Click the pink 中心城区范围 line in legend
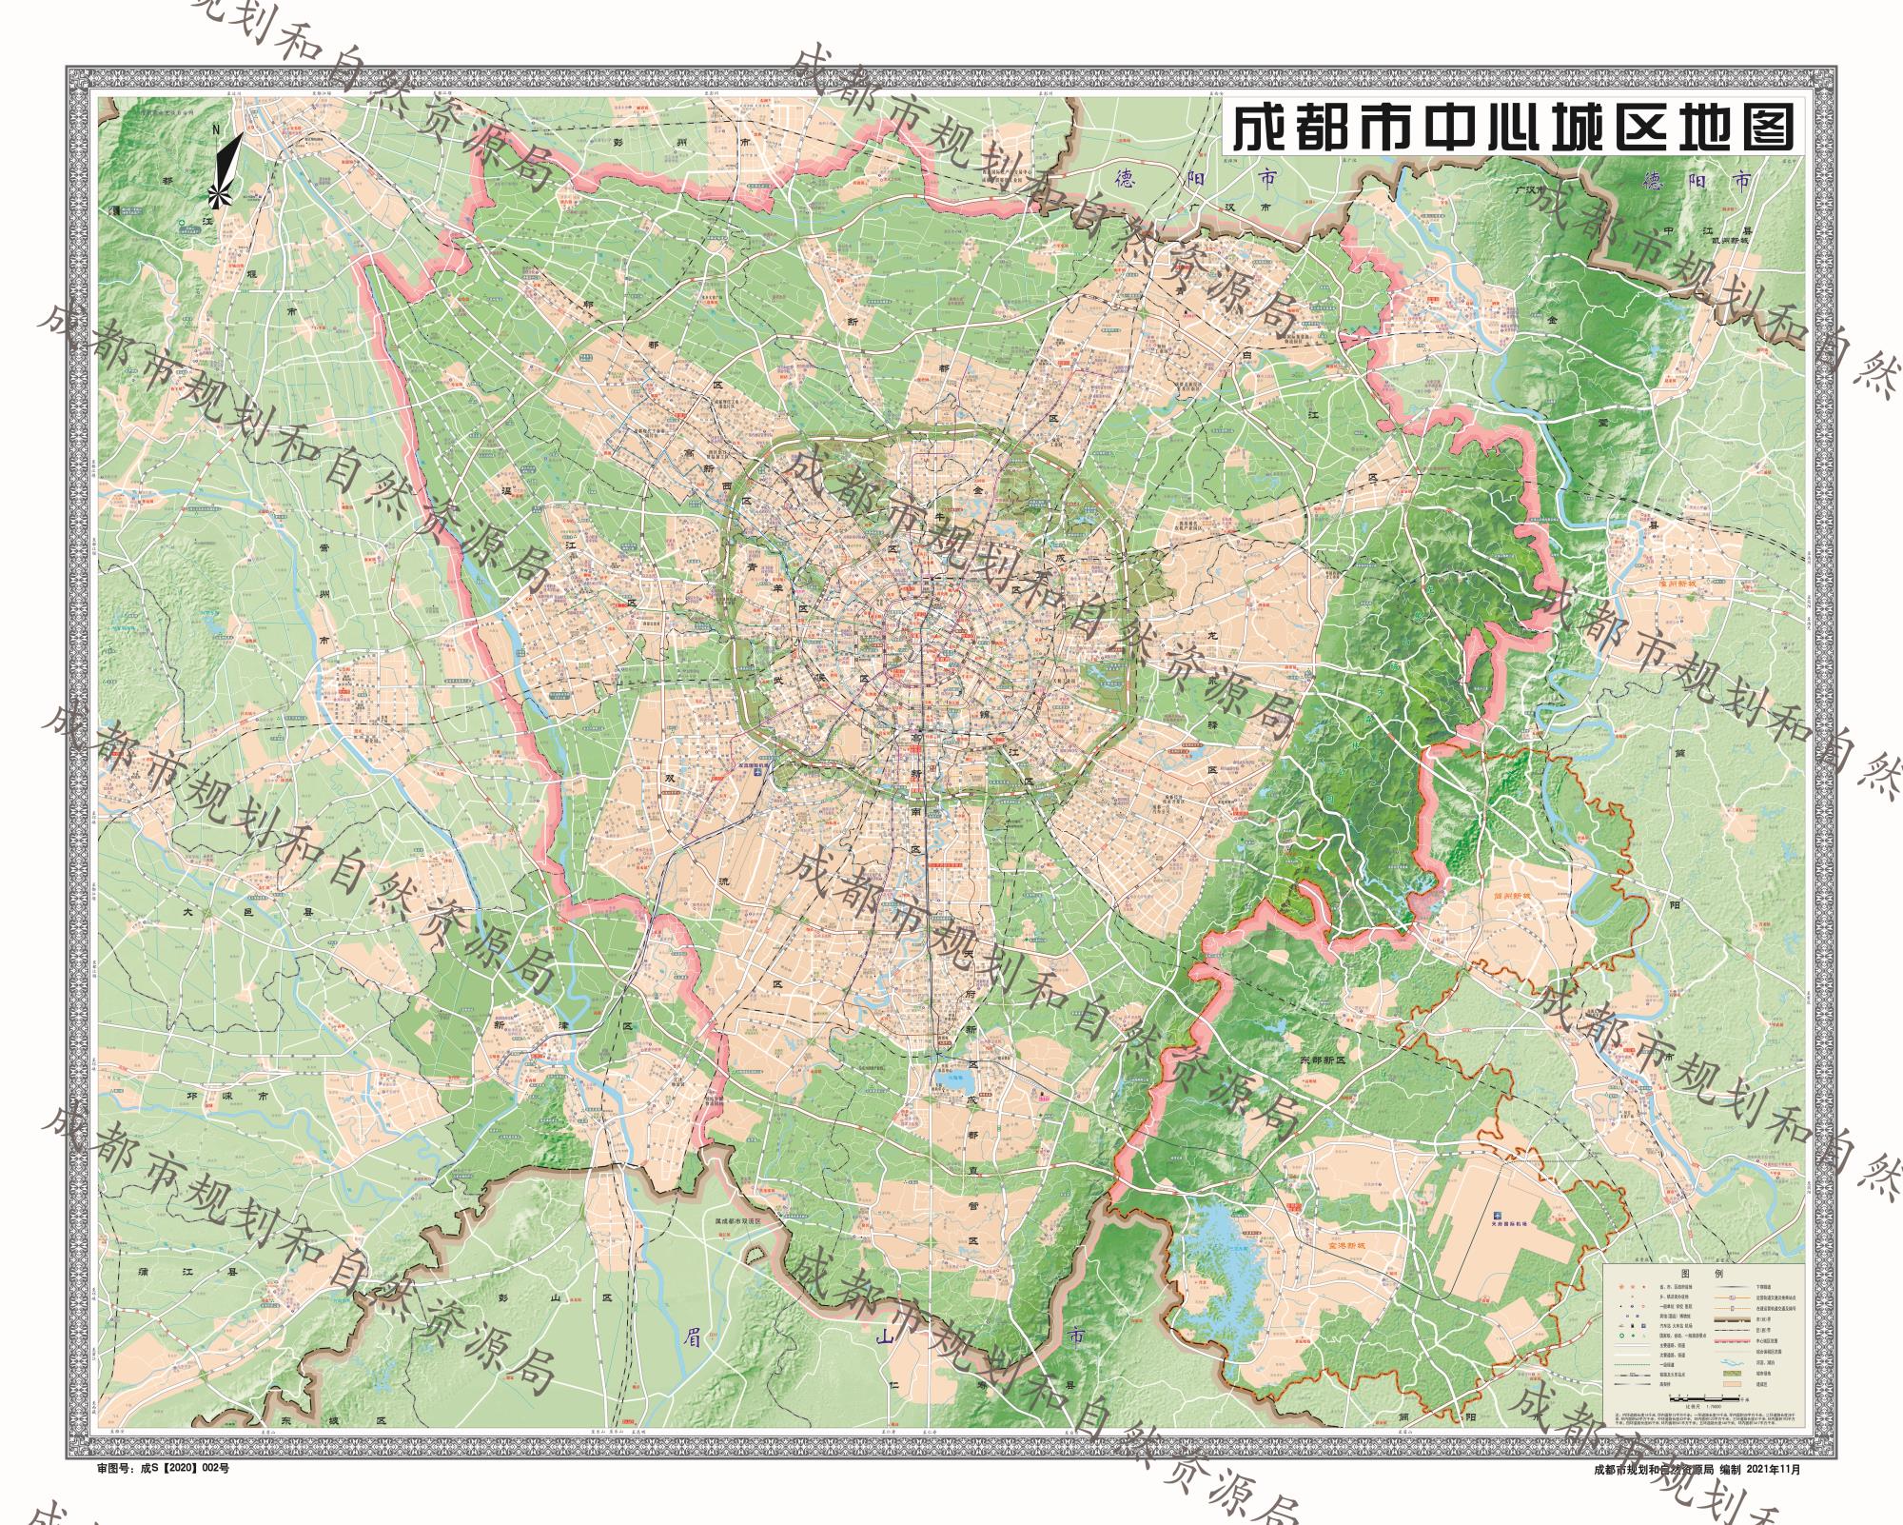Screen dimensions: 1903x1525 [x=1733, y=1341]
